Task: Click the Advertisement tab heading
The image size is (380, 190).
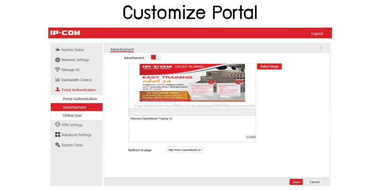Action: click(x=122, y=49)
